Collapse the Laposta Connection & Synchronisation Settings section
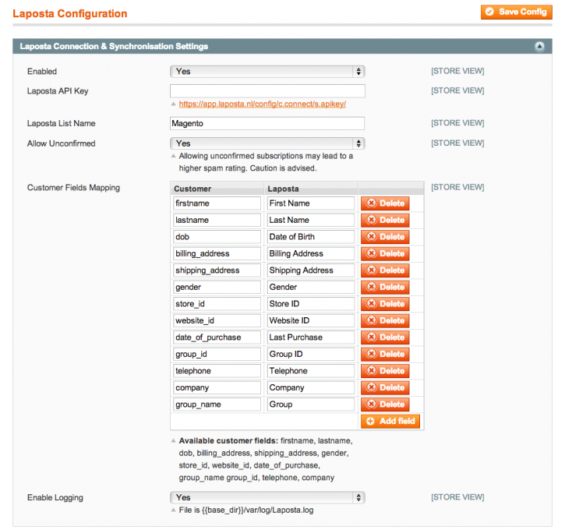Image resolution: width=565 pixels, height=530 pixels. [539, 47]
